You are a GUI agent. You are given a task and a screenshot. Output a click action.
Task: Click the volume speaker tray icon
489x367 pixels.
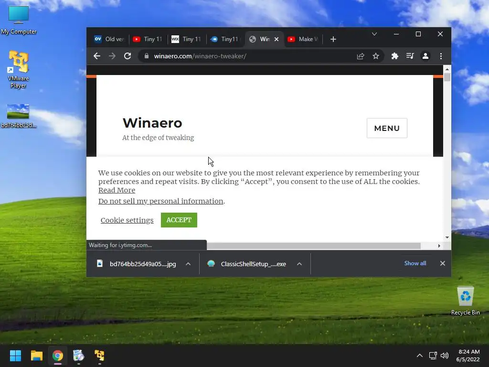pyautogui.click(x=445, y=356)
